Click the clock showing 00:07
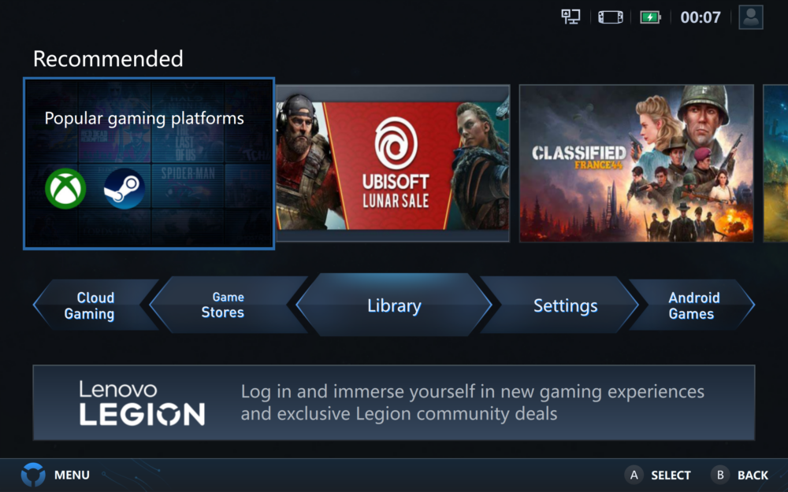Image resolution: width=788 pixels, height=492 pixels. pos(701,17)
